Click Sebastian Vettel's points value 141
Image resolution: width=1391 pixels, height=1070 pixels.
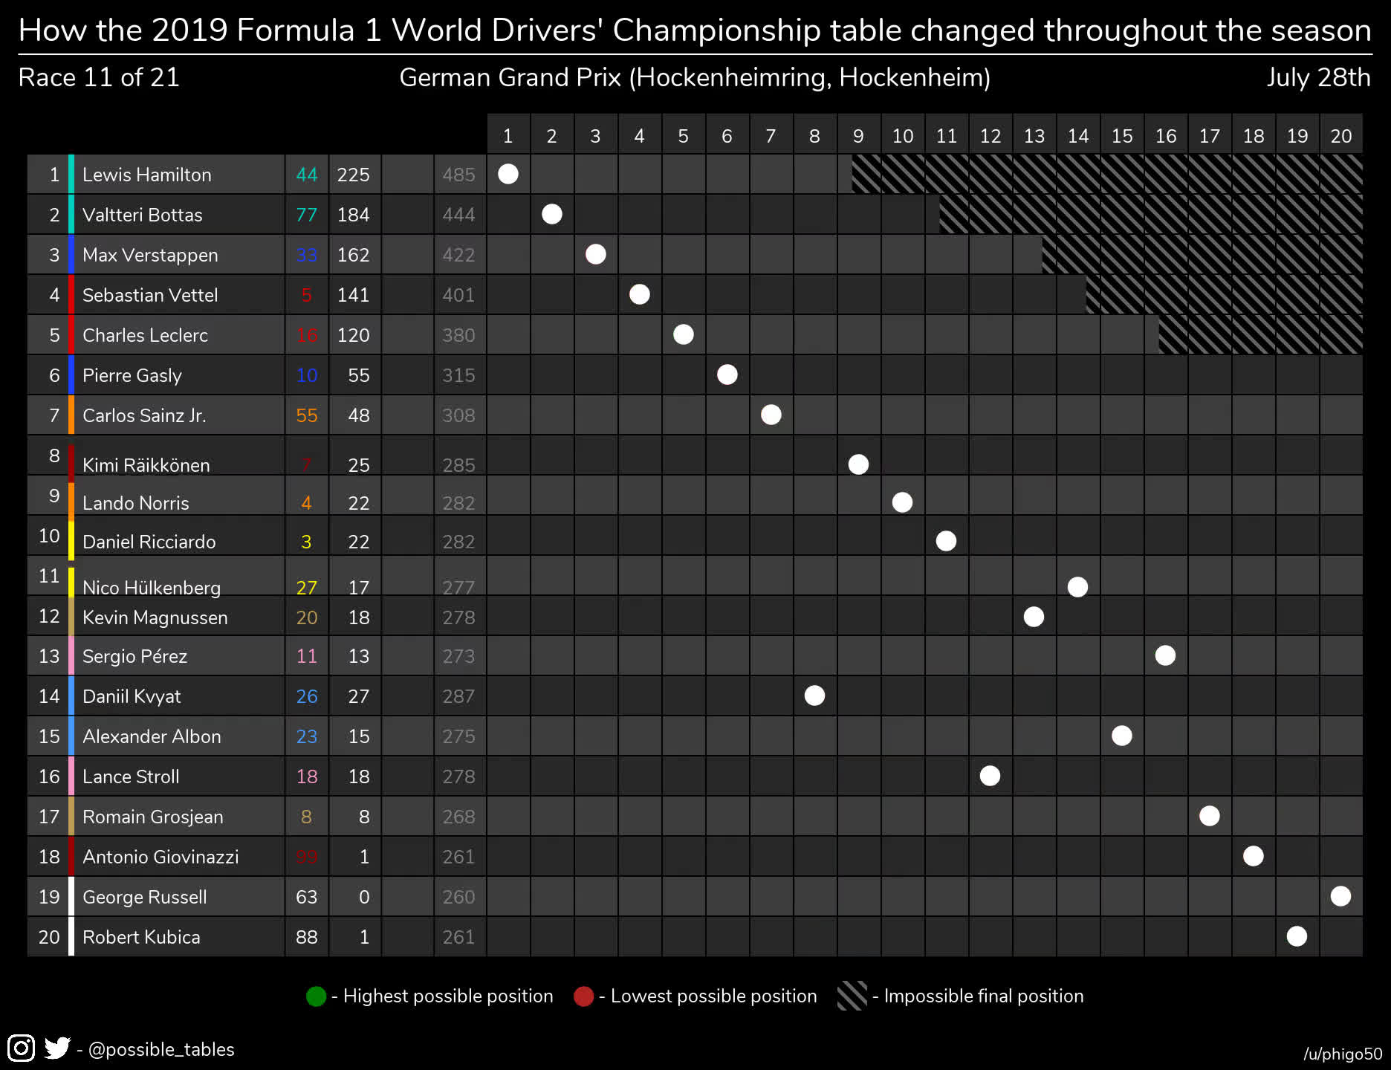(x=353, y=295)
